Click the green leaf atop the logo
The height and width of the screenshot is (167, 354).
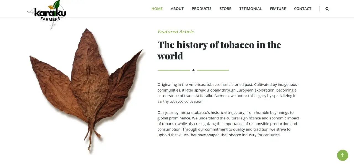point(57,4)
